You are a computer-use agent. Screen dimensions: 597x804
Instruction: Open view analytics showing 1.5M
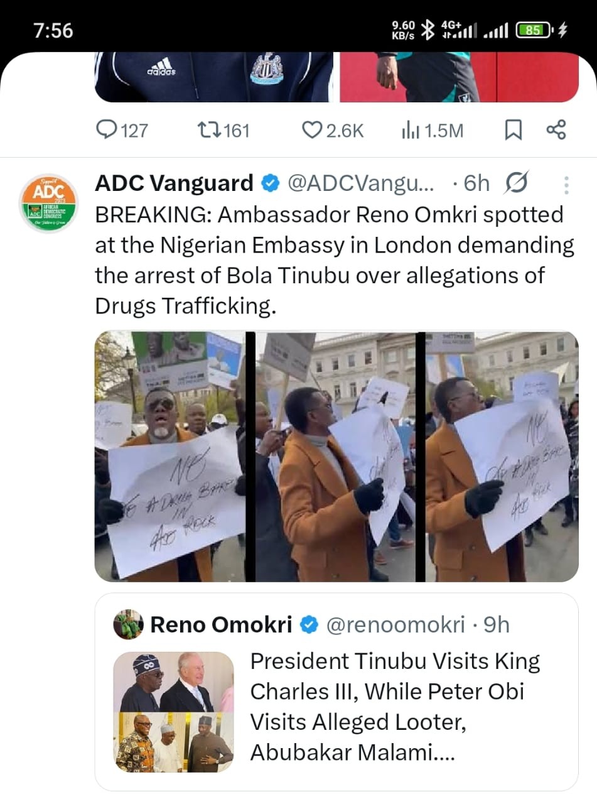coord(409,130)
